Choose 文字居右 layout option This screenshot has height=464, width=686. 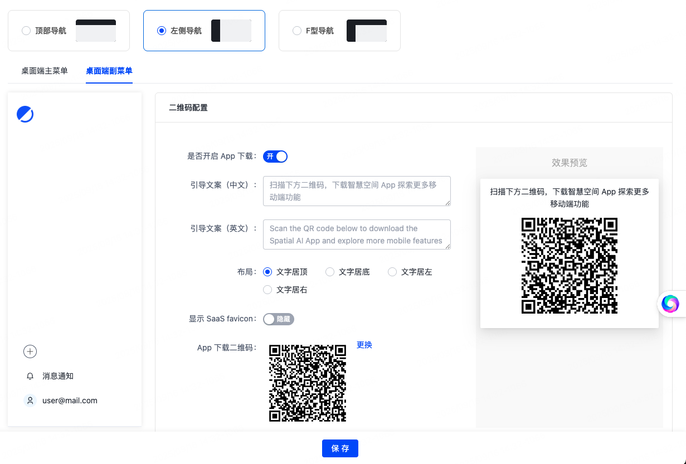click(x=267, y=290)
